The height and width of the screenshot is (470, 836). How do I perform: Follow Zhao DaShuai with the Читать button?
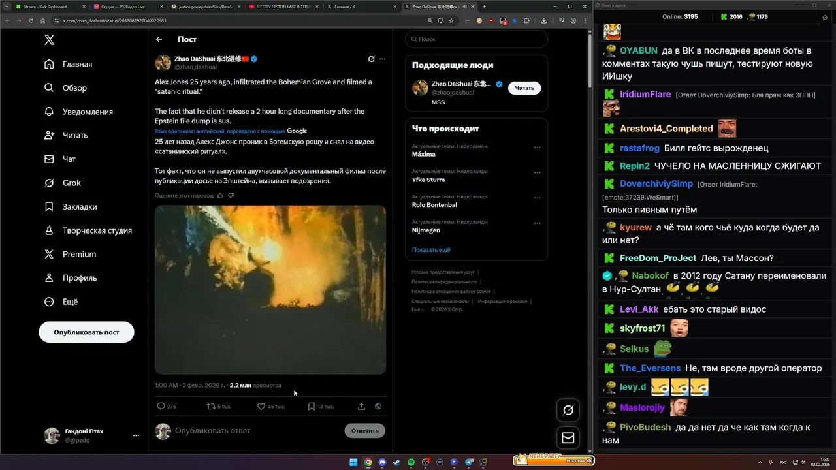click(524, 87)
